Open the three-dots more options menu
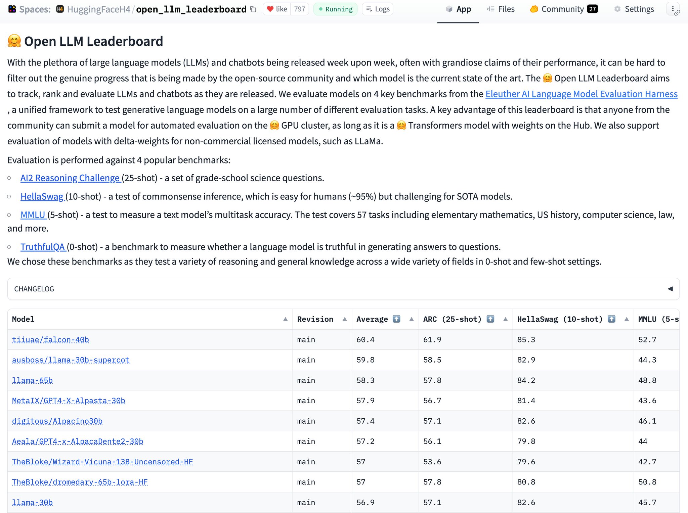Viewport: 688px width, 513px height. (673, 9)
